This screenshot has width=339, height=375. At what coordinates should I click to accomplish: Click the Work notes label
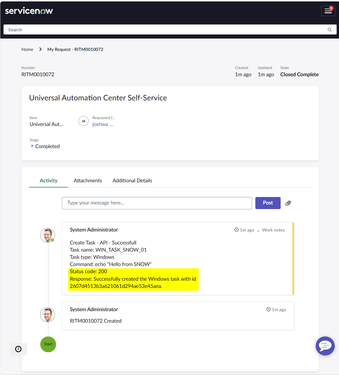point(273,230)
